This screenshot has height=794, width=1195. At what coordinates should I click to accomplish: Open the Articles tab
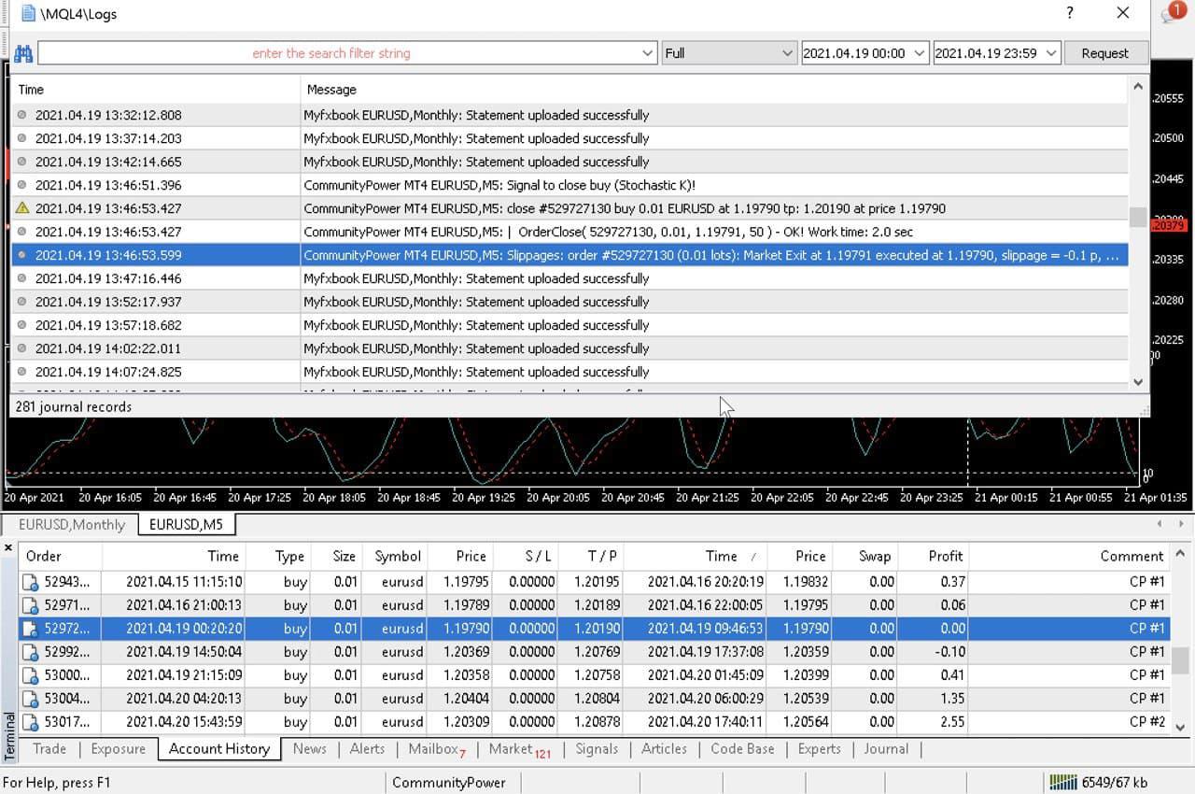tap(664, 748)
